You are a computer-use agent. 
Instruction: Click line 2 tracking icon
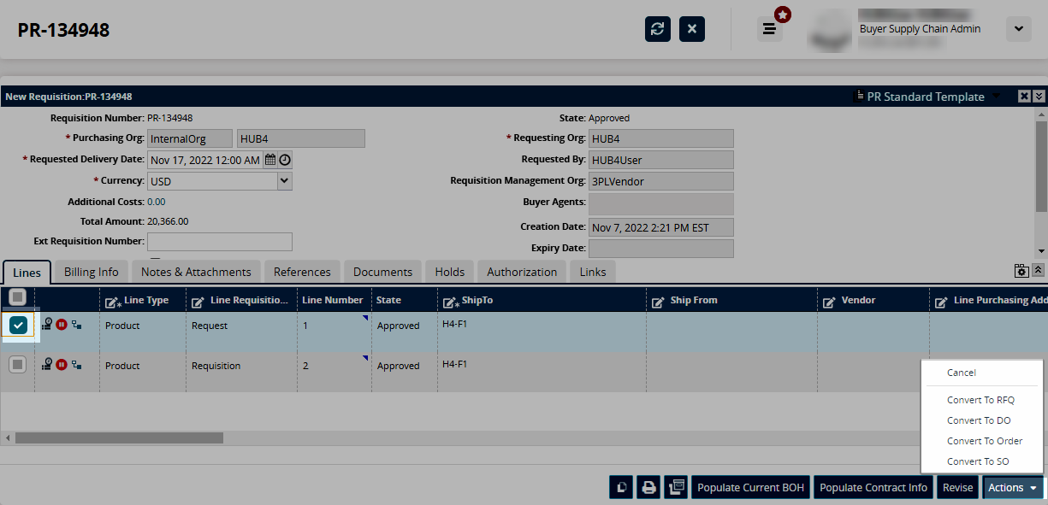[47, 365]
